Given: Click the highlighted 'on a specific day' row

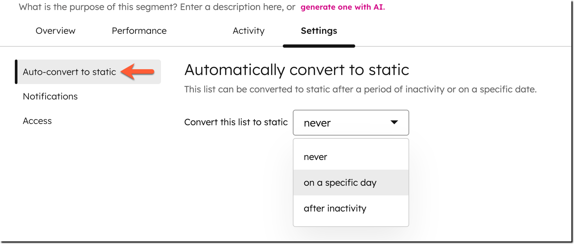Looking at the screenshot, I should coord(350,183).
